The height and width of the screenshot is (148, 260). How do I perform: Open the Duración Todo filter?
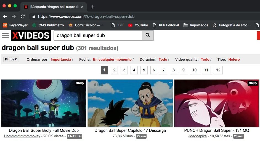click(x=163, y=60)
